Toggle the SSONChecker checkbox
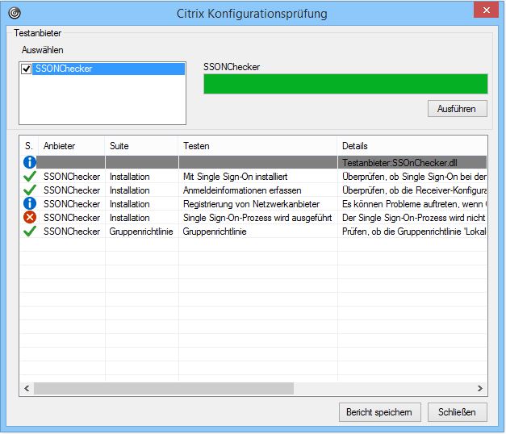The height and width of the screenshot is (434, 506). click(27, 69)
